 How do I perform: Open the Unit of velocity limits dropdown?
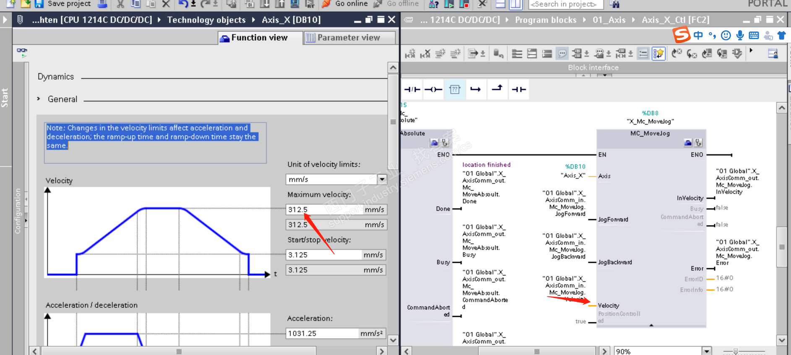pos(382,179)
